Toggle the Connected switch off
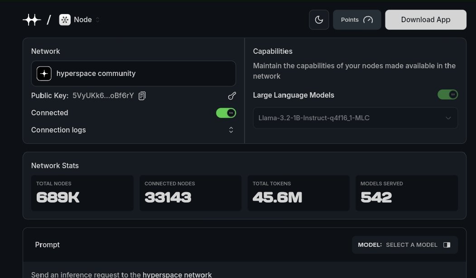476x278 pixels. [x=226, y=113]
